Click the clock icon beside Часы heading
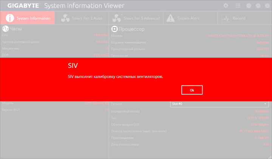 point(5,29)
